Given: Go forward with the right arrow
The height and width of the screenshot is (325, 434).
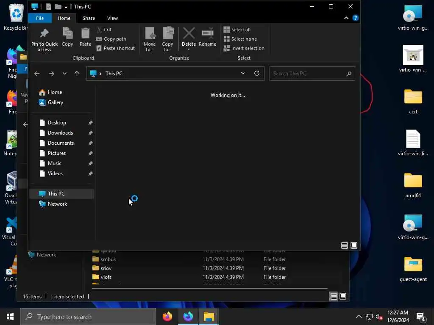Looking at the screenshot, I should click(51, 74).
